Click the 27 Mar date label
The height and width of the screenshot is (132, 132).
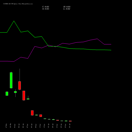click(x=6, y=126)
